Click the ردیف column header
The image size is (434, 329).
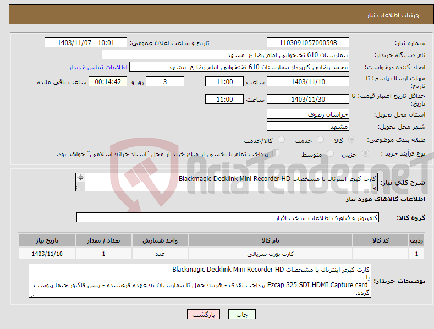(x=416, y=240)
